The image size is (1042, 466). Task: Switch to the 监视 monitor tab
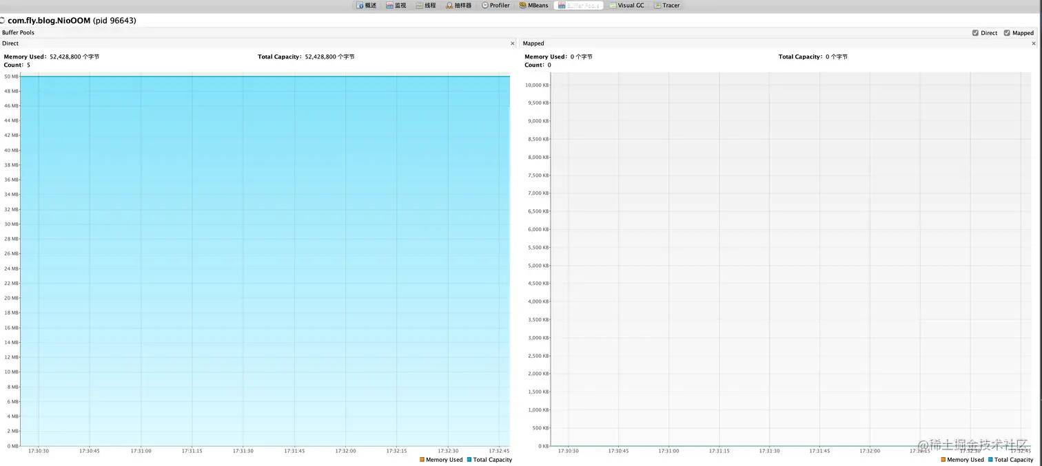396,6
